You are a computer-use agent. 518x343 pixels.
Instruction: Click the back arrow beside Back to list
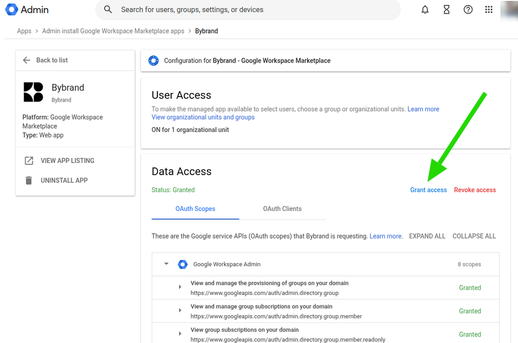[x=26, y=60]
